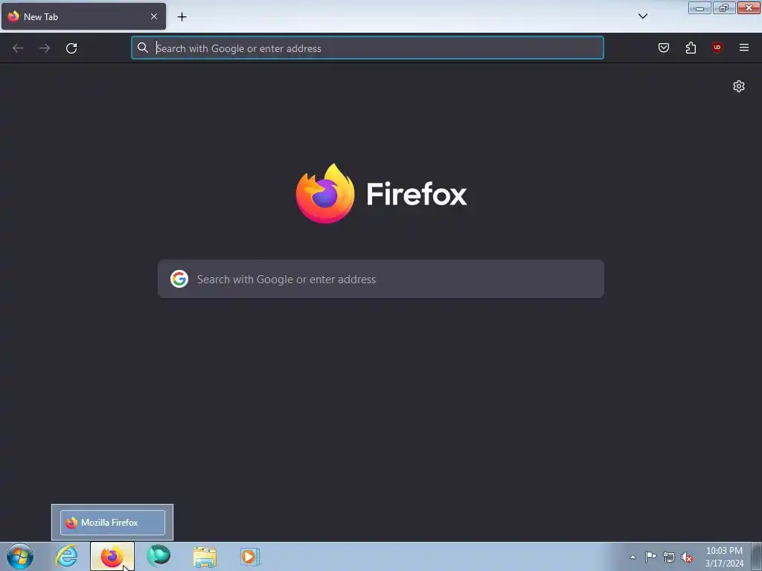Viewport: 762px width, 571px height.
Task: Open the Windows Start menu
Action: pos(20,556)
